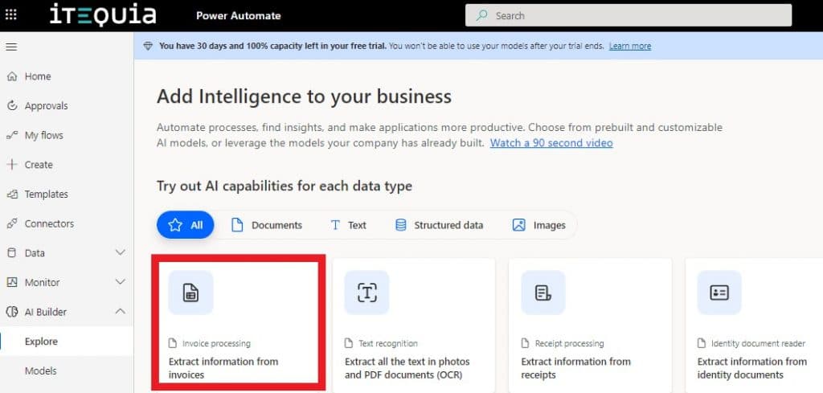The height and width of the screenshot is (393, 823).
Task: Open Extract information from invoices card
Action: pyautogui.click(x=239, y=323)
